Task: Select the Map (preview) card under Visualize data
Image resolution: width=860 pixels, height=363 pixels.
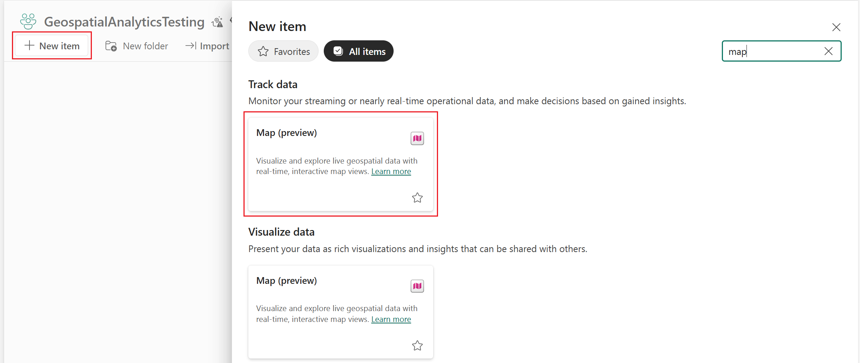Action: tap(341, 312)
